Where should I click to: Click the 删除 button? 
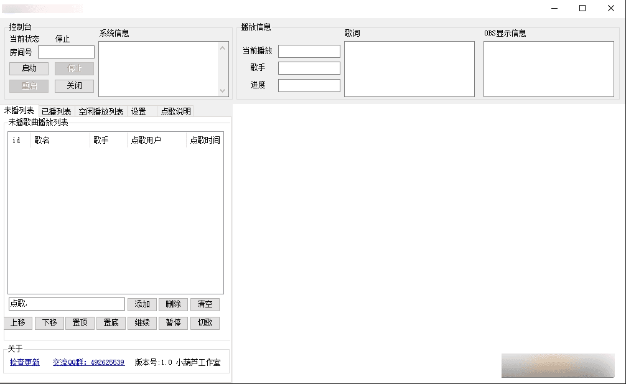point(173,304)
